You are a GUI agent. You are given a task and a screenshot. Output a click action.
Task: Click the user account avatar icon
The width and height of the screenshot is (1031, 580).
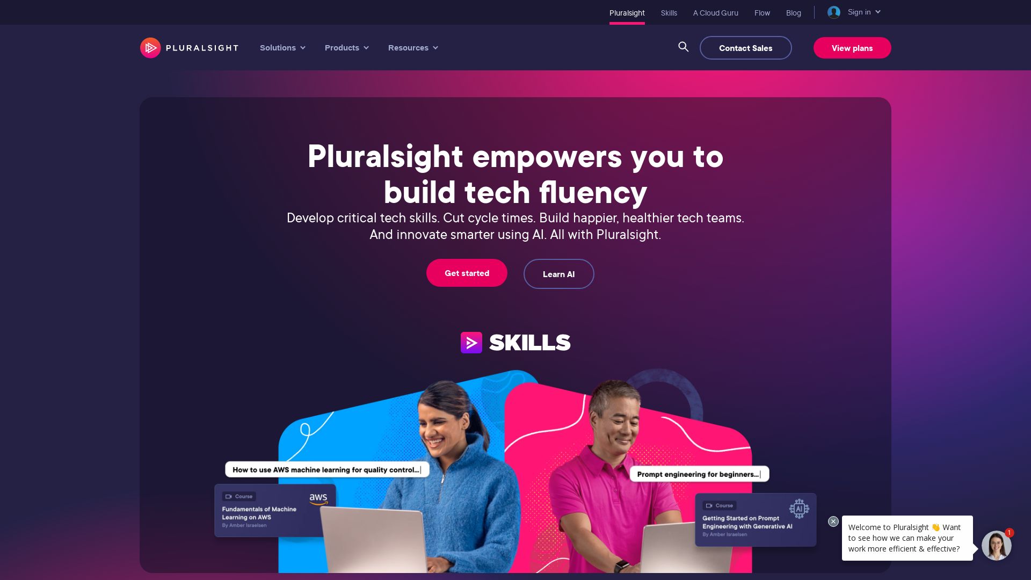833,12
